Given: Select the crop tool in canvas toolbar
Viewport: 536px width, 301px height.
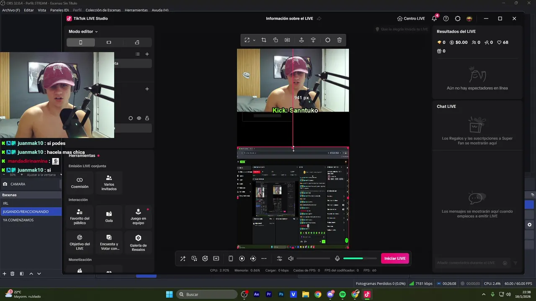Looking at the screenshot, I should tap(264, 40).
